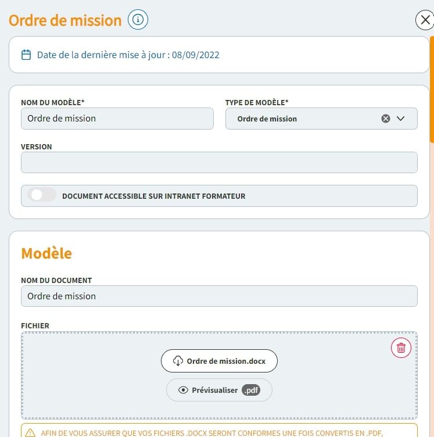
Task: Expand the Type de modèle dropdown arrow
Action: pos(400,119)
